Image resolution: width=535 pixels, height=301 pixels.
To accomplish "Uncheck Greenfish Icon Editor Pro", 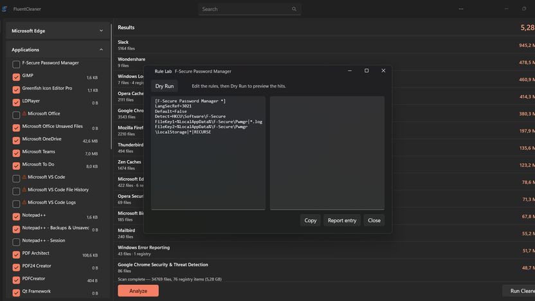I will tap(16, 89).
